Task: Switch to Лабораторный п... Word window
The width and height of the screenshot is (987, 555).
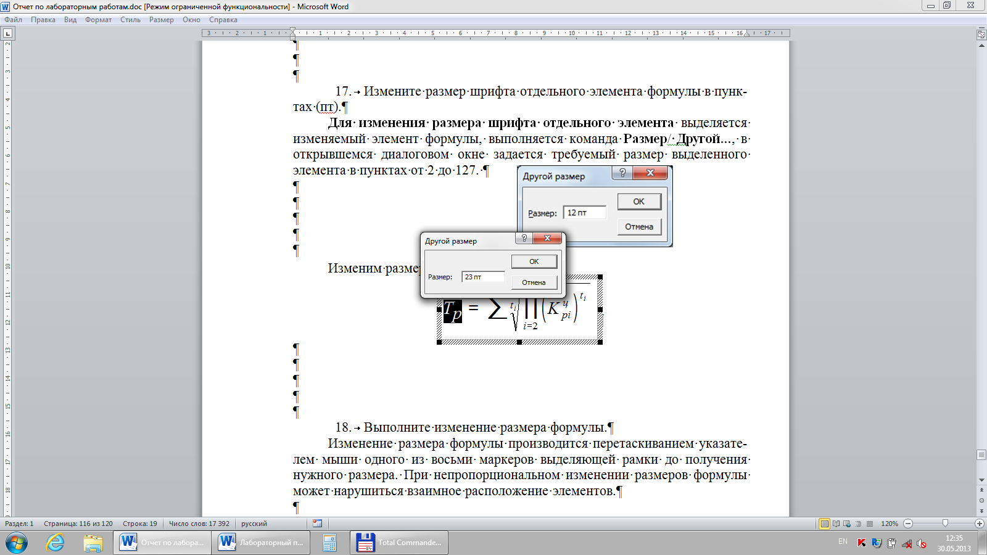Action: pyautogui.click(x=260, y=543)
